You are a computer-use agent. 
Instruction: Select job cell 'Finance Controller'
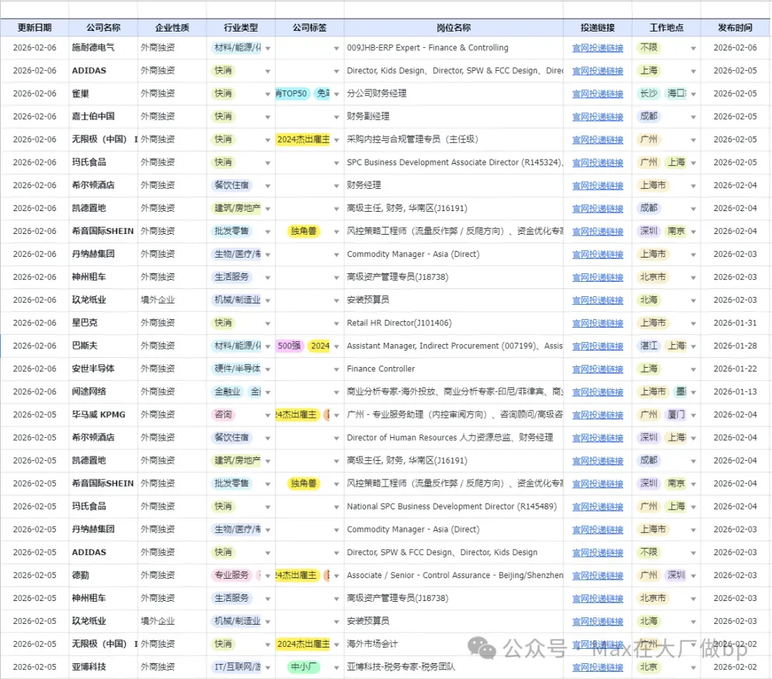[453, 369]
